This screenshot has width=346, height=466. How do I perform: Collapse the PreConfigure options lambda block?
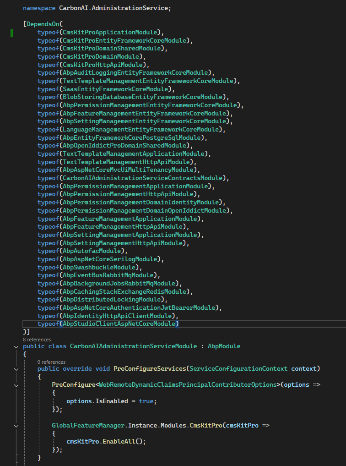[x=16, y=385]
